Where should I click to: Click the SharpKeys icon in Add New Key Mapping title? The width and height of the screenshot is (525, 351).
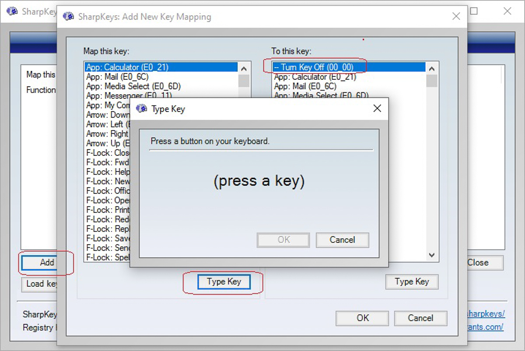coord(68,17)
